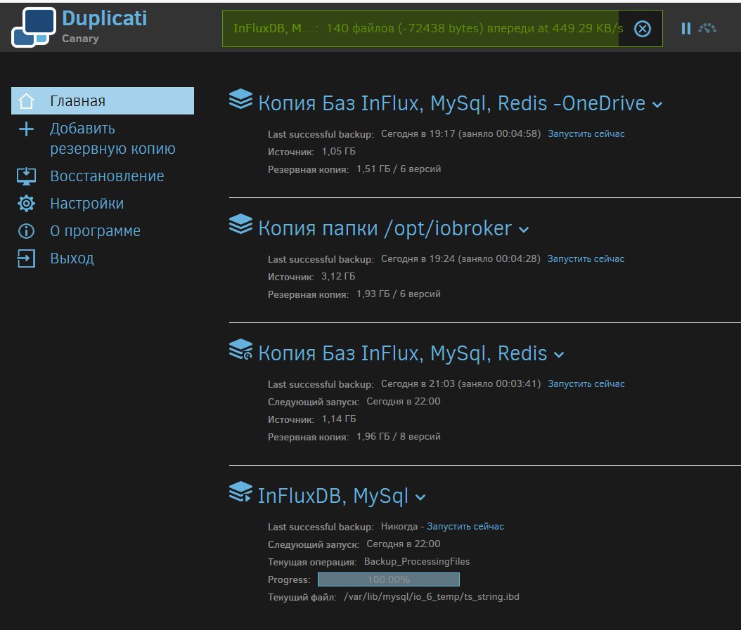Click the logout icon next to Выход
Viewport: 741px width, 630px height.
point(27,258)
